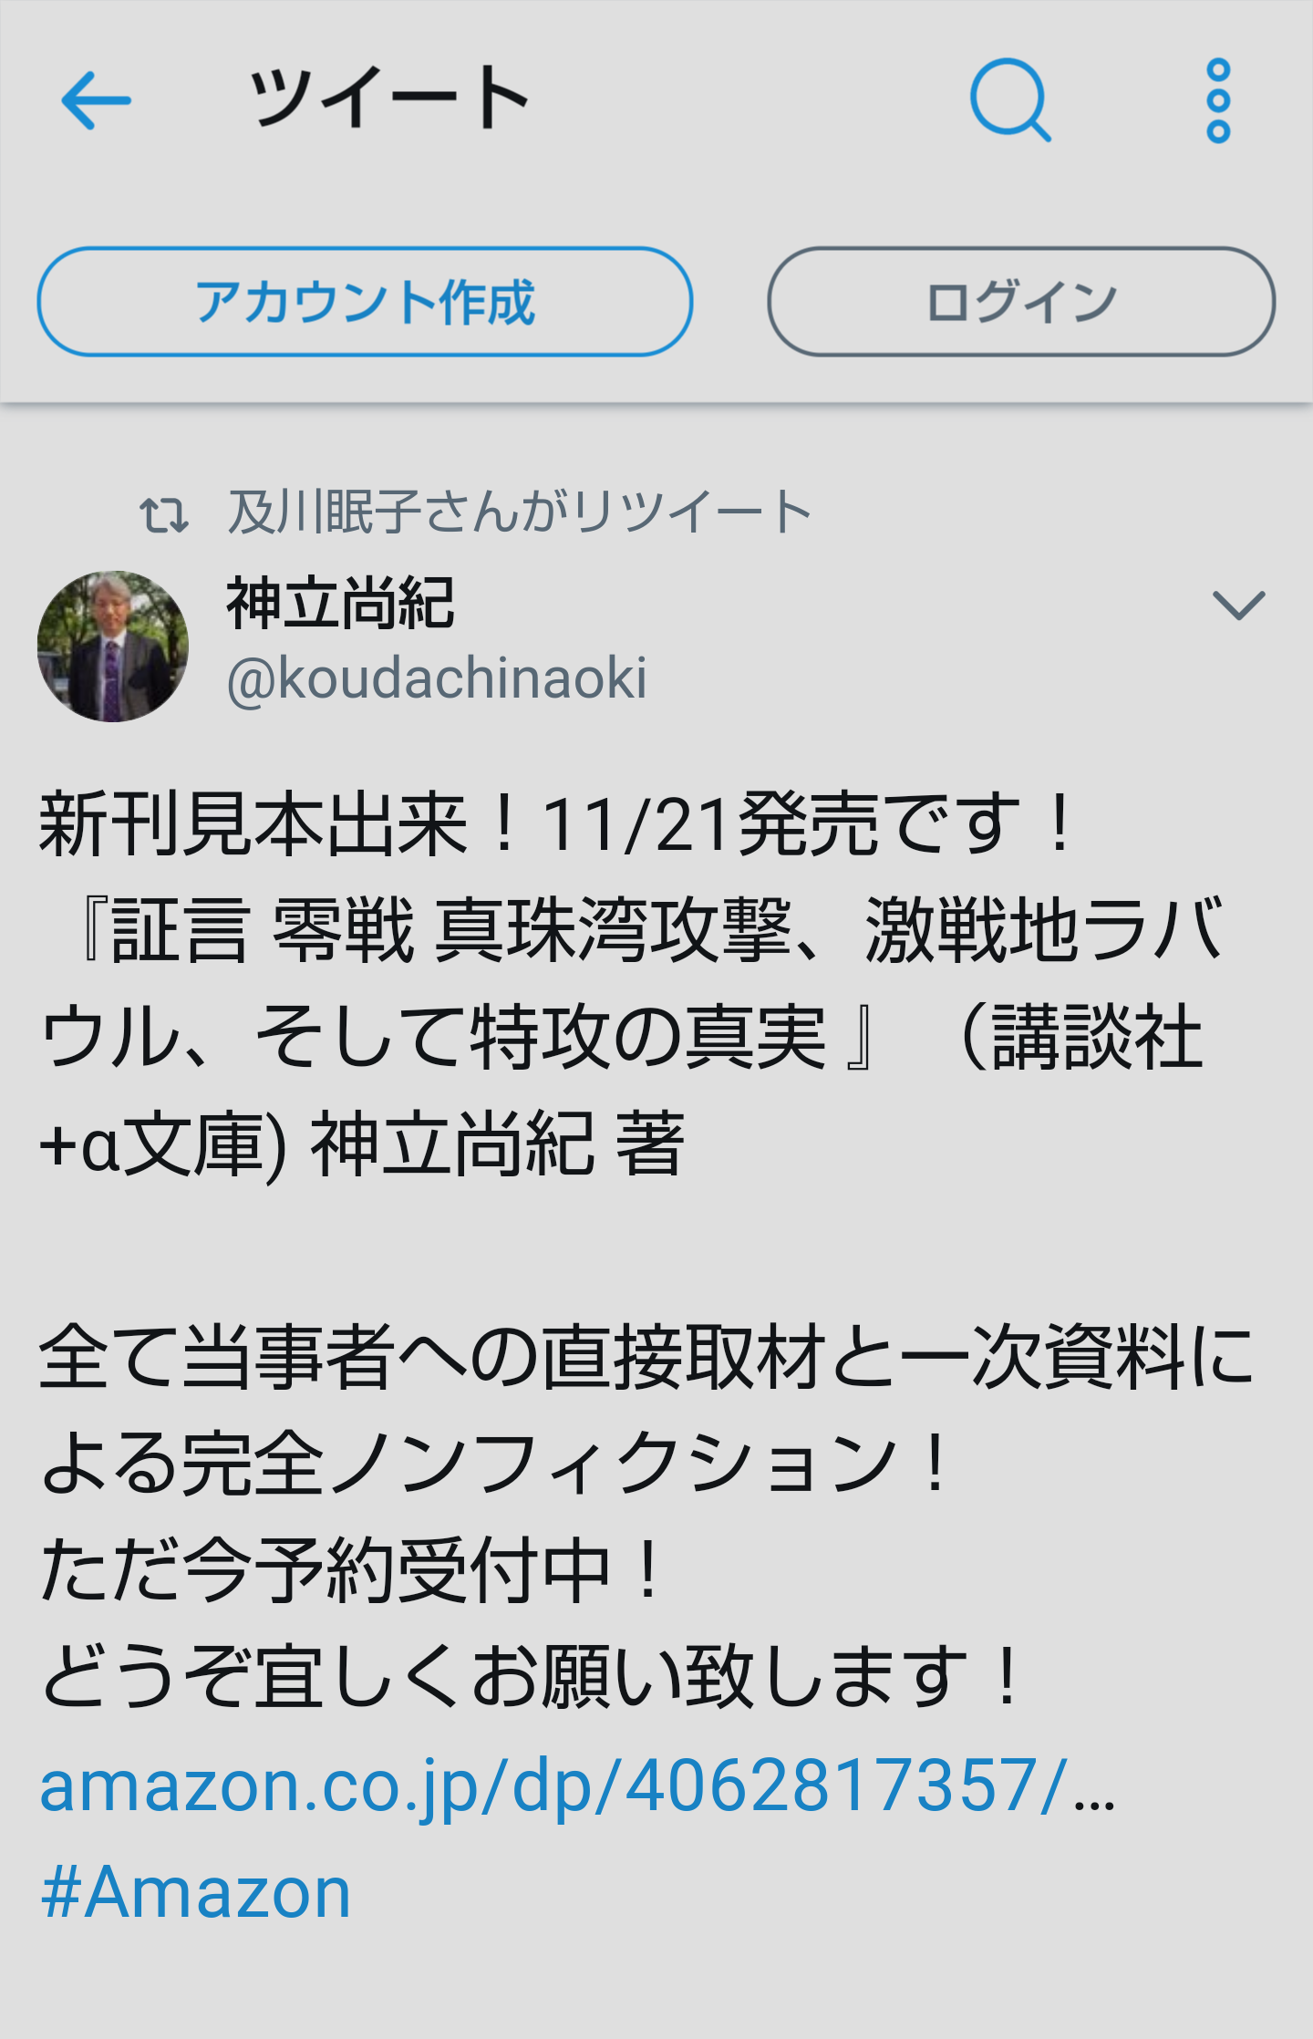
Task: Tap the blue back arrow icon
Action: (96, 100)
